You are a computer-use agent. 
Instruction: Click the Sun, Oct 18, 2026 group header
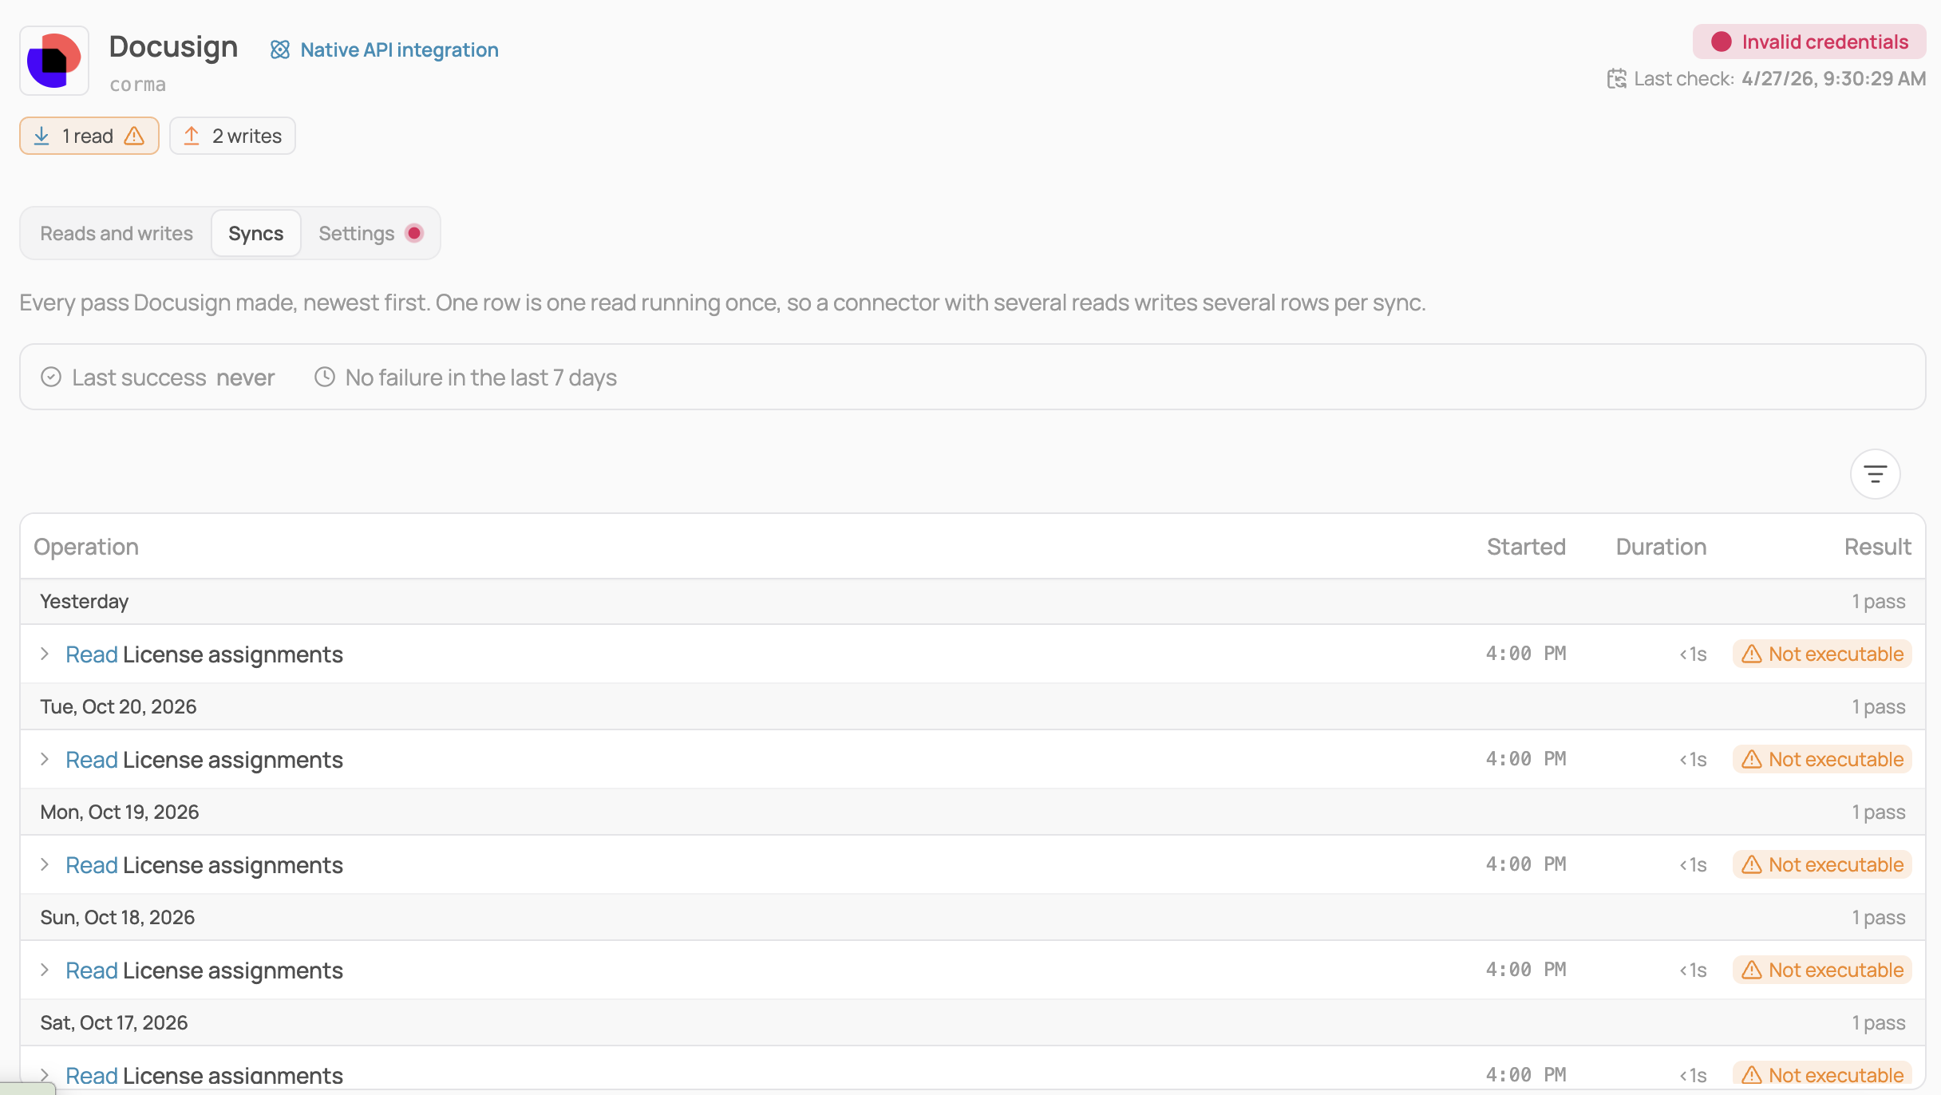[973, 917]
